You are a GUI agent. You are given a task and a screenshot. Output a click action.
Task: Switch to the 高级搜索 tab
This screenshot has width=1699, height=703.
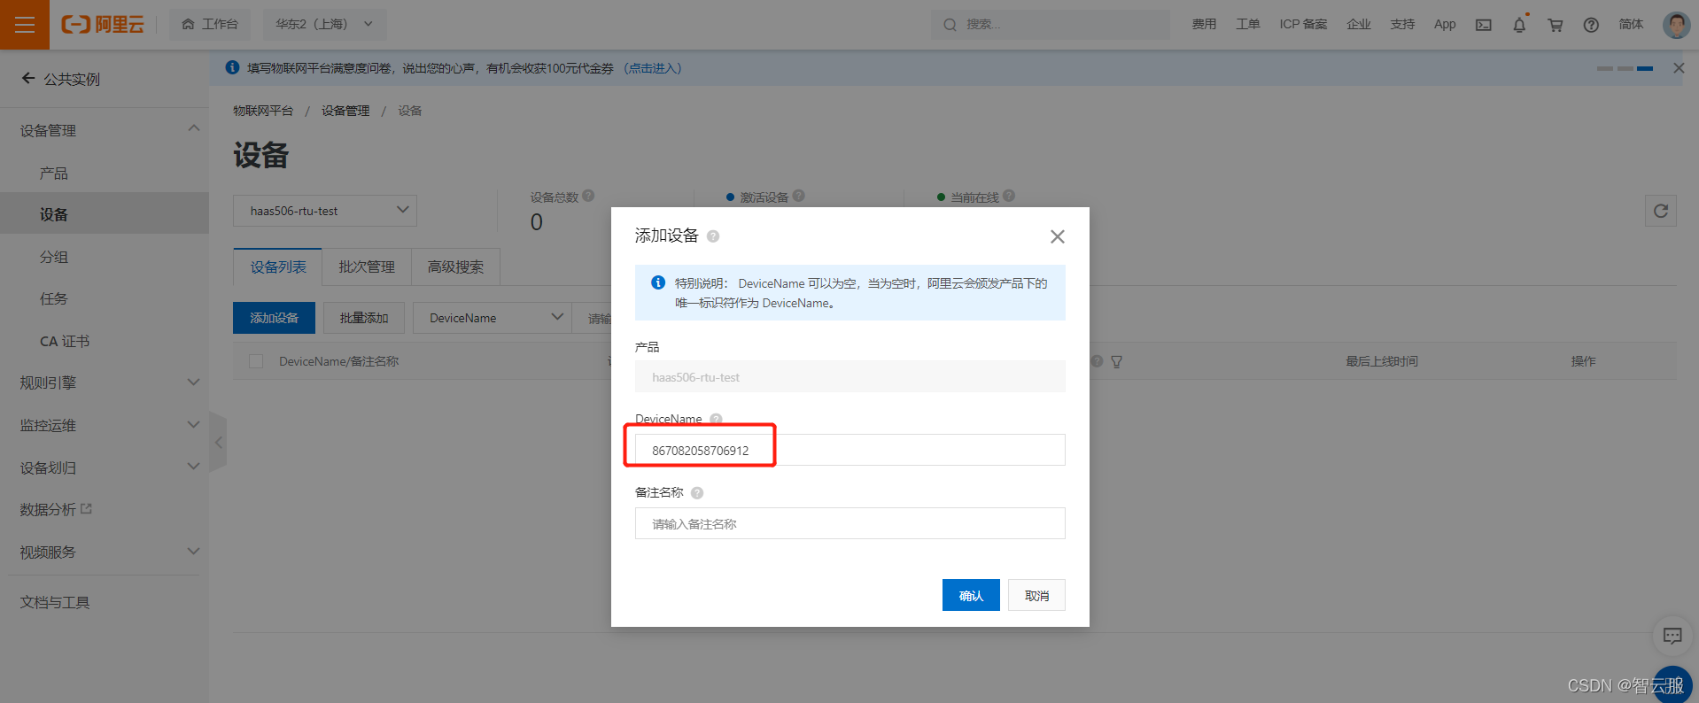click(455, 267)
